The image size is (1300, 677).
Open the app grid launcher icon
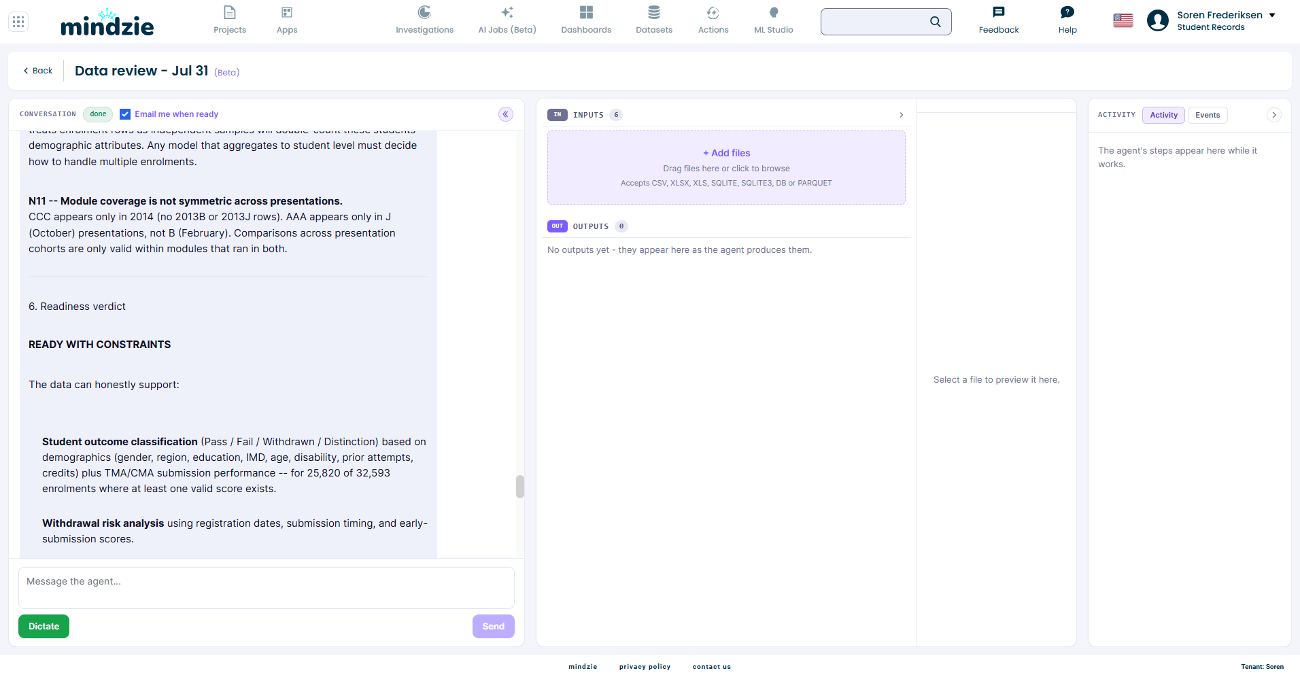(x=18, y=22)
